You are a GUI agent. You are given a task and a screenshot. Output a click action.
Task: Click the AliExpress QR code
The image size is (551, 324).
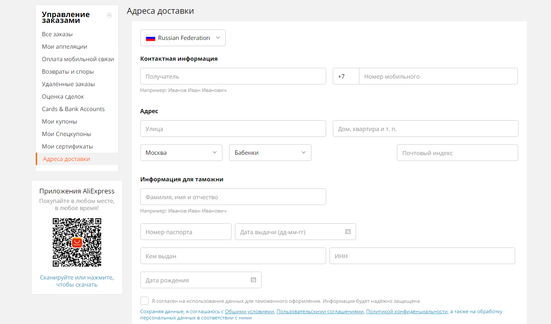(77, 242)
